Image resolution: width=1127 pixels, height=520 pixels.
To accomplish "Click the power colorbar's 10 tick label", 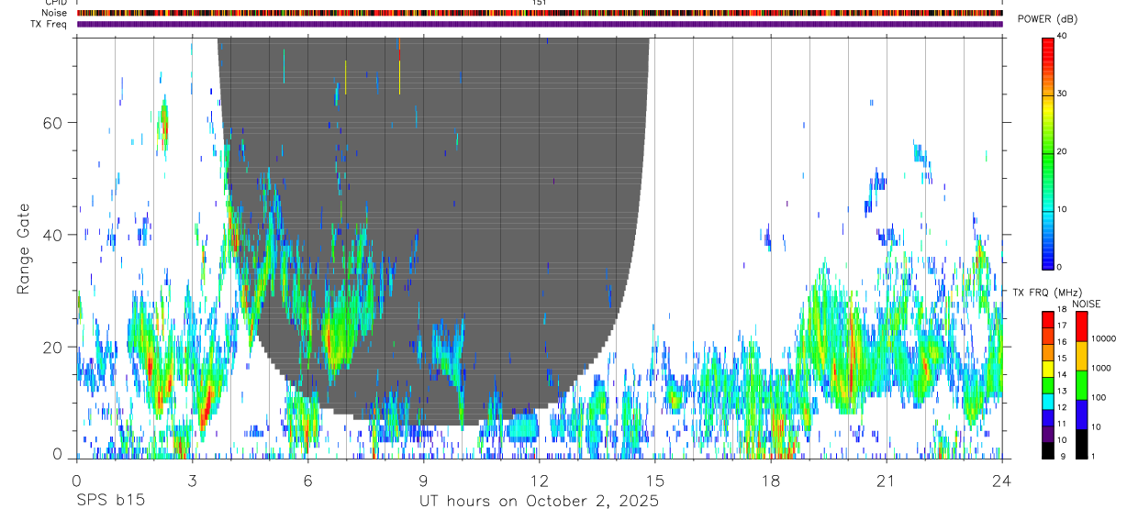I will pyautogui.click(x=1064, y=209).
